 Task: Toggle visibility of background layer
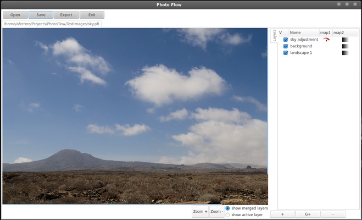pos(286,46)
